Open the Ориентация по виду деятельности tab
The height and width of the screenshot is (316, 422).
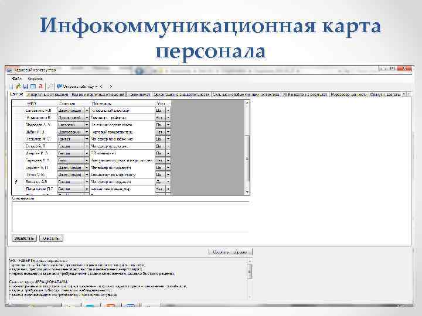(x=181, y=95)
